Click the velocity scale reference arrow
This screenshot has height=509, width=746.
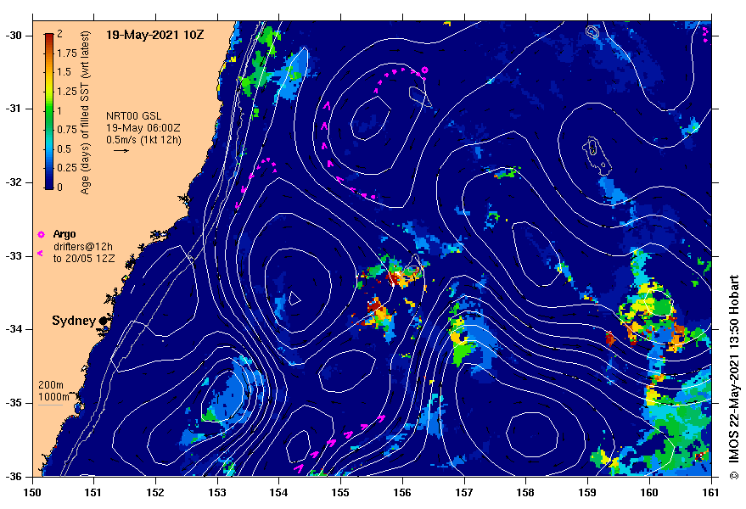coord(121,151)
